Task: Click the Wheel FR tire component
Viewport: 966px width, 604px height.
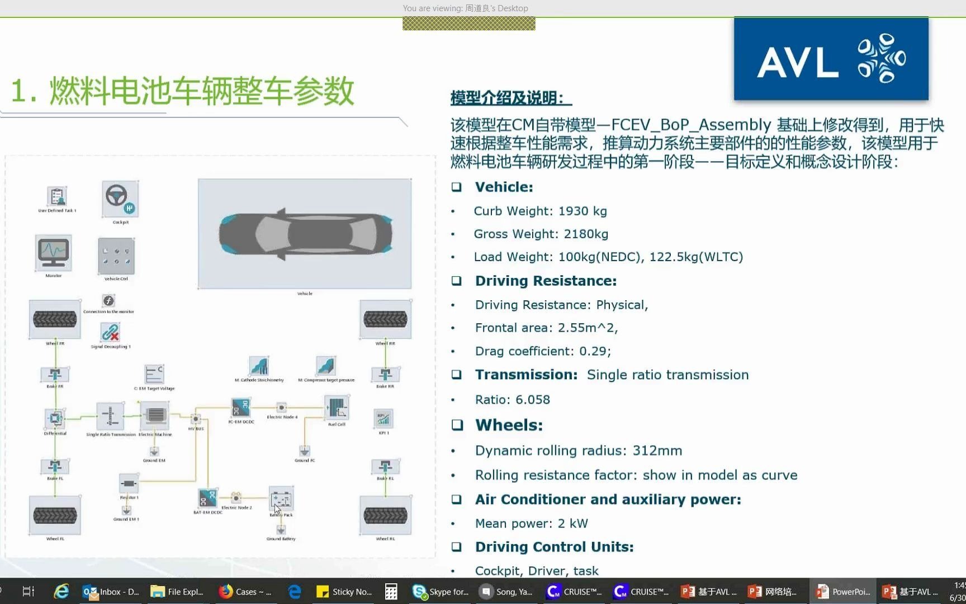Action: coord(55,319)
